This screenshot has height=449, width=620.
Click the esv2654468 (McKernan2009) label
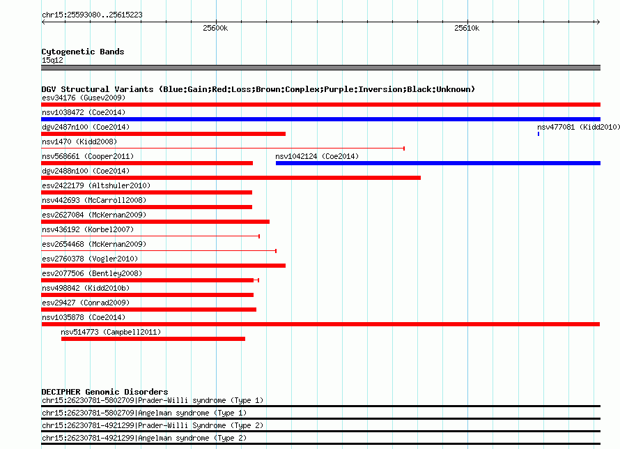click(94, 244)
